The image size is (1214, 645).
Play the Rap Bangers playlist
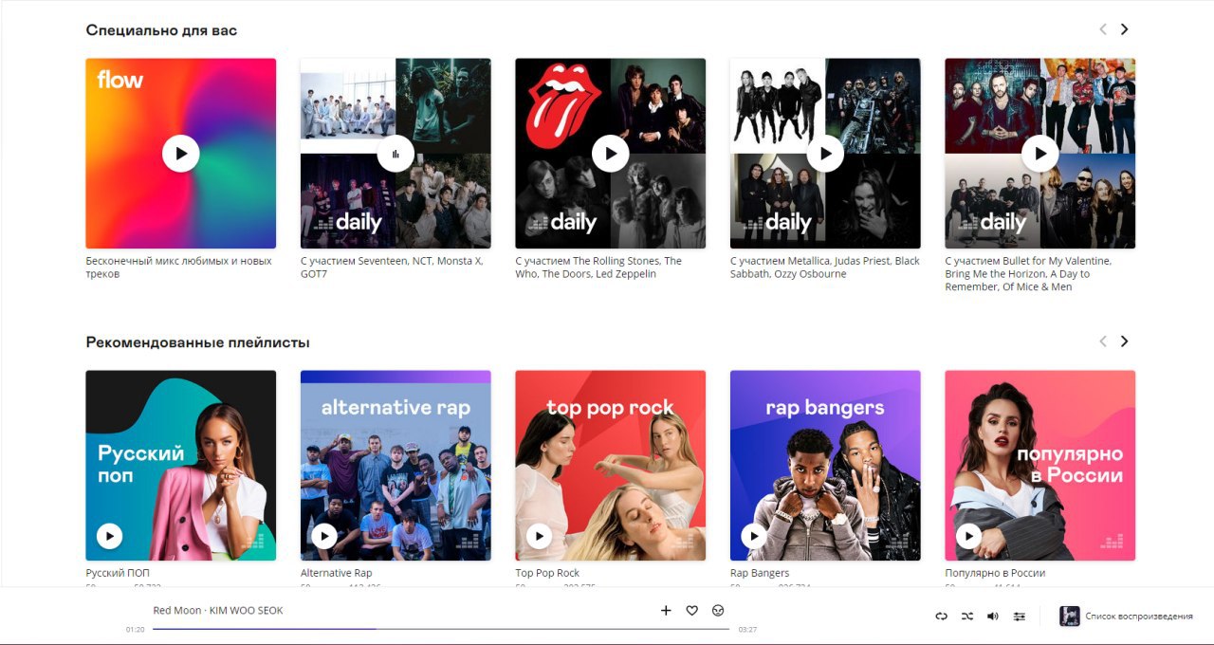click(754, 537)
